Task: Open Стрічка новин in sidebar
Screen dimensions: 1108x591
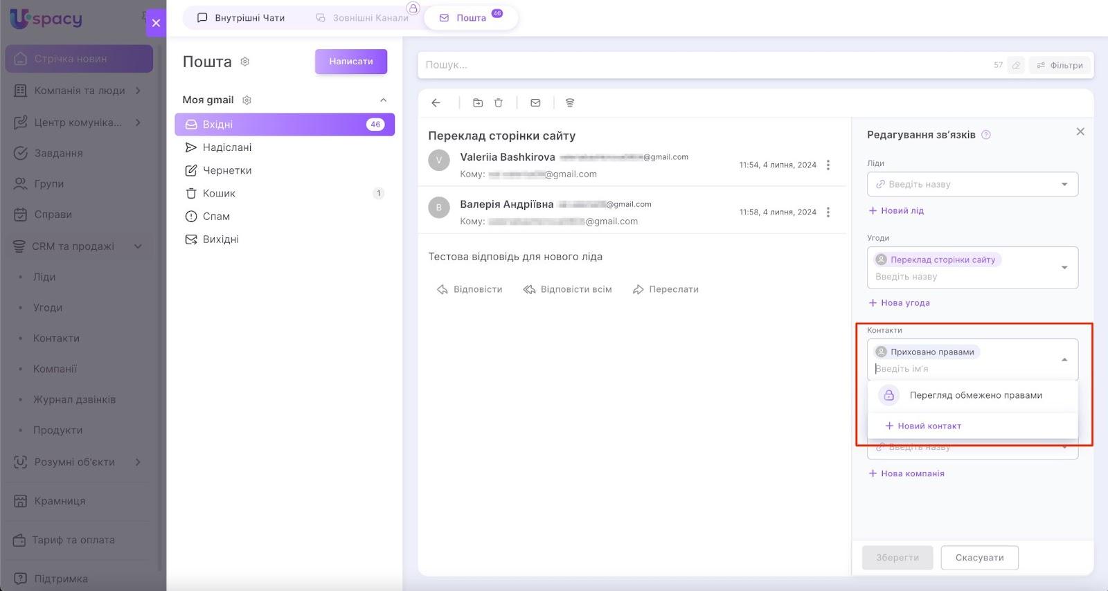Action: point(79,59)
